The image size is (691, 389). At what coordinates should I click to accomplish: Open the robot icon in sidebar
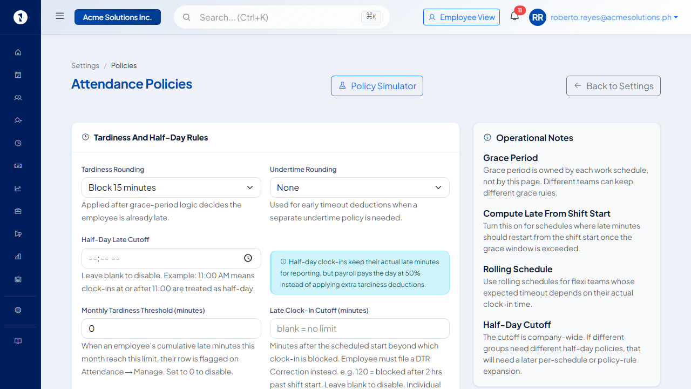(18, 279)
